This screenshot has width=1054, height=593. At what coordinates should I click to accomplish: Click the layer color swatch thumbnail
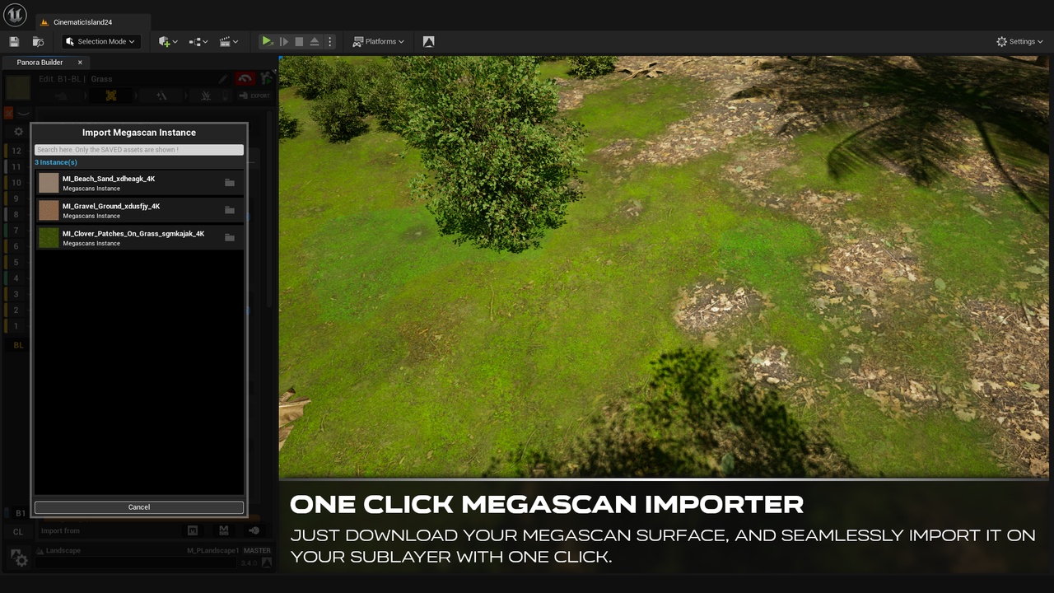pyautogui.click(x=18, y=87)
